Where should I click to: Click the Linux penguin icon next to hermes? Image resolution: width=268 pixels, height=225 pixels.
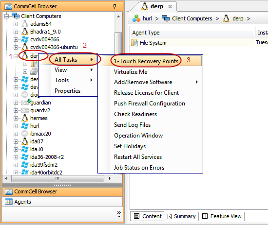[x=25, y=118]
